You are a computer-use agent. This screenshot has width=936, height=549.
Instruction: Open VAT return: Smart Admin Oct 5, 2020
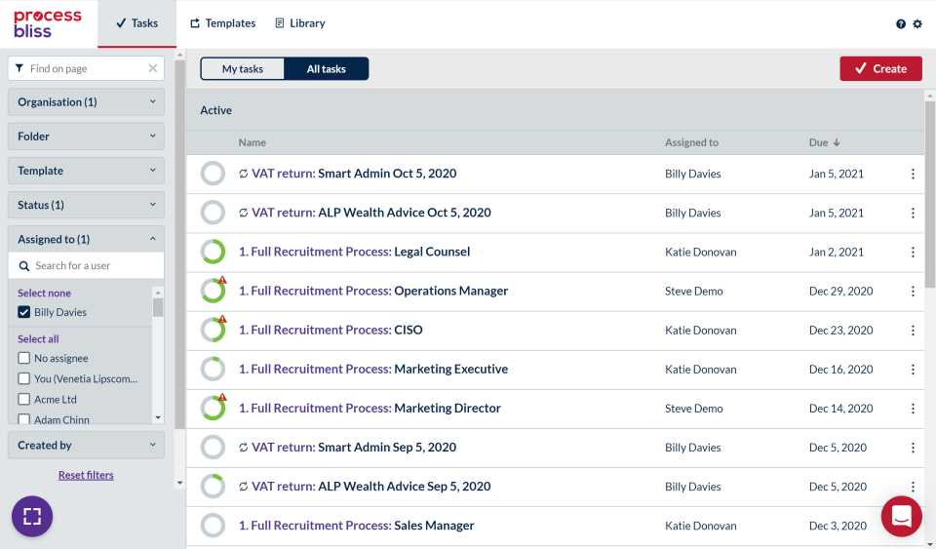coord(354,174)
